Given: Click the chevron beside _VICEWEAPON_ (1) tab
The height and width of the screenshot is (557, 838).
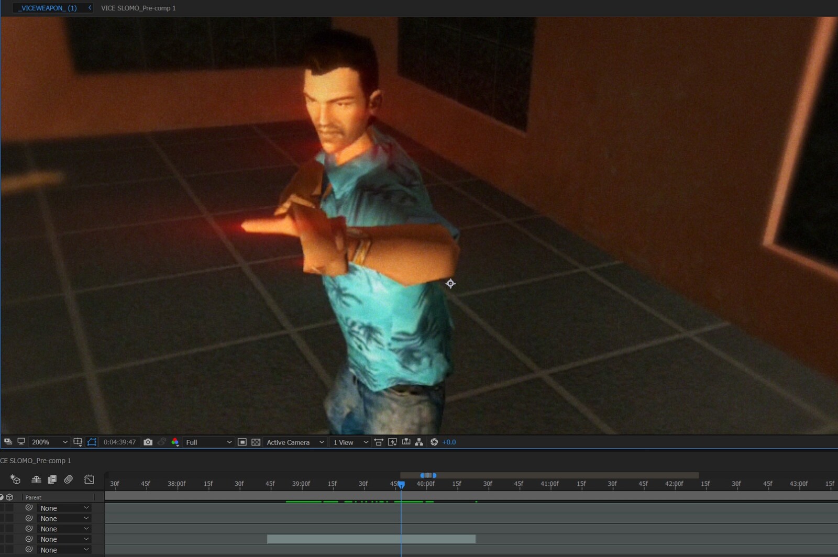Looking at the screenshot, I should click(x=90, y=8).
